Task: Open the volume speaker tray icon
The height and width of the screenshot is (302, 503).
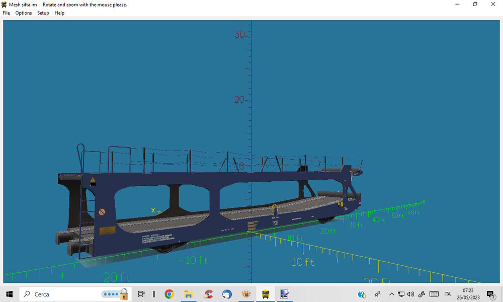Action: (410, 294)
